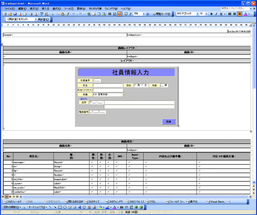Screen dimensions: 257x215
Task: Toggle the Drawing toolbar icon
Action: click(x=120, y=14)
